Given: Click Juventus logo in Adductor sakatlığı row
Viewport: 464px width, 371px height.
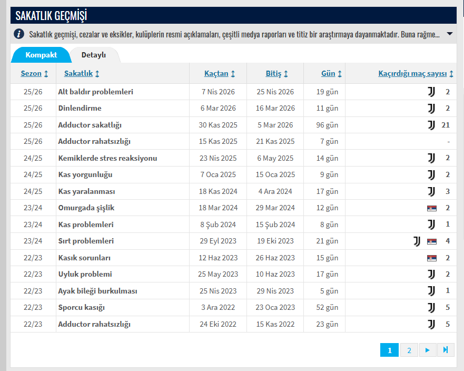Looking at the screenshot, I should (431, 125).
